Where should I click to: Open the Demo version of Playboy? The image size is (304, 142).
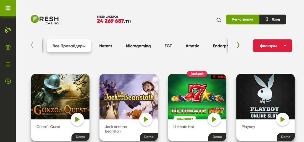[285, 137]
